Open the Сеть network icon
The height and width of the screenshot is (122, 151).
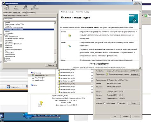(32, 85)
